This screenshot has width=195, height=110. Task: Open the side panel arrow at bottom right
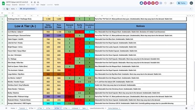tap(192, 108)
